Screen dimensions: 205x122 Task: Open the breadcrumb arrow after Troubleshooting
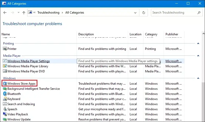(62, 13)
